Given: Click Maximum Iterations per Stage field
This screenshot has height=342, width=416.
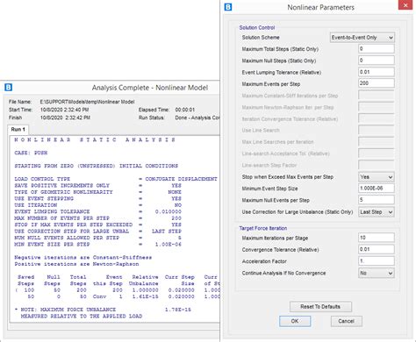Looking at the screenshot, I should tap(377, 238).
